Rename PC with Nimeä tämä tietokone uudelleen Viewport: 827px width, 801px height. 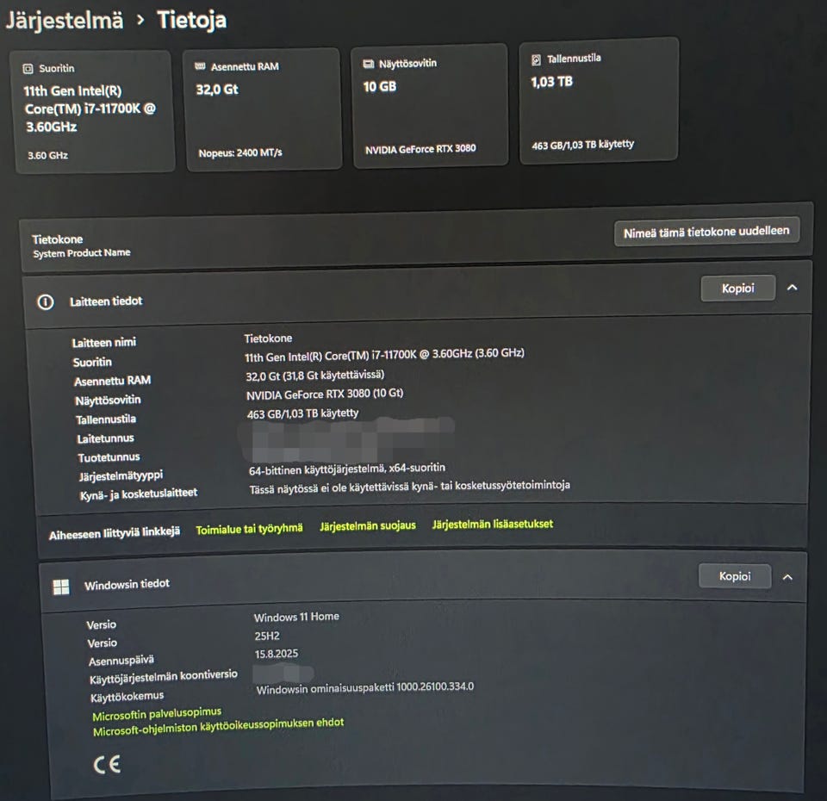click(706, 232)
